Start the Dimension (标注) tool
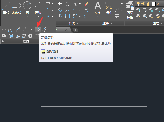 click(x=109, y=8)
